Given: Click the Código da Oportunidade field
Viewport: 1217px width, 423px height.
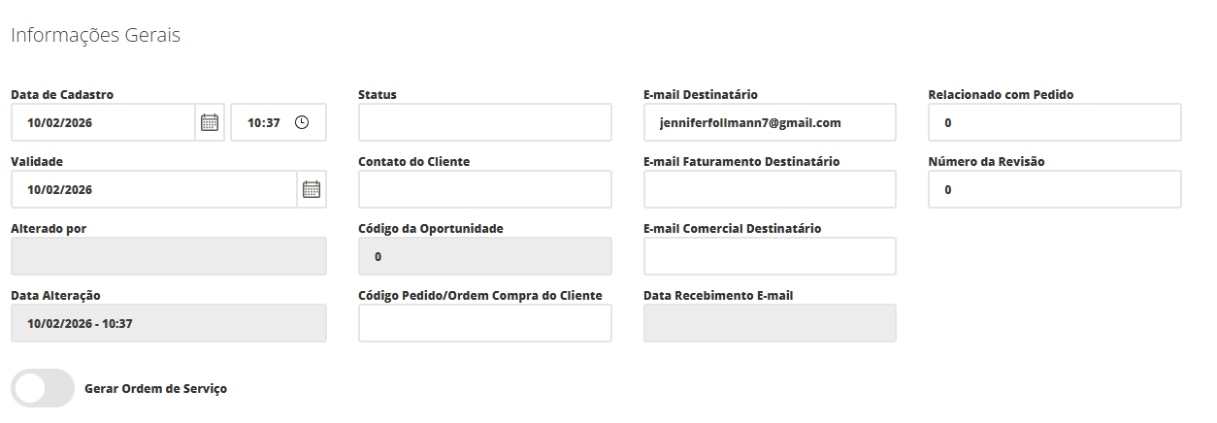Looking at the screenshot, I should [484, 257].
